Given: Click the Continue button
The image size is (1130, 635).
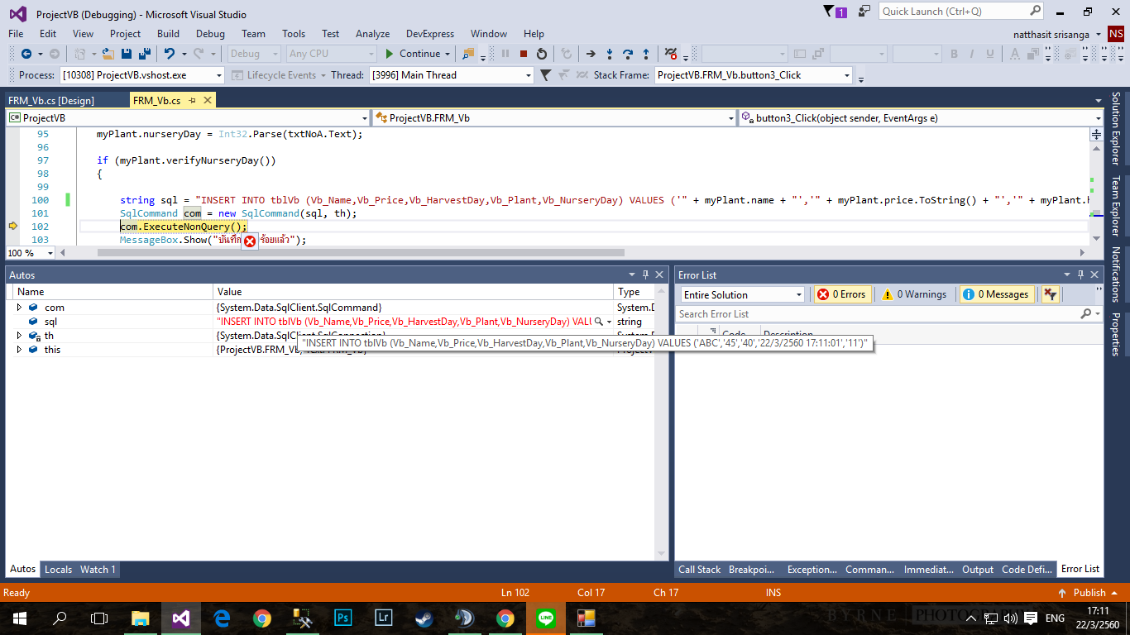Looking at the screenshot, I should tap(413, 54).
